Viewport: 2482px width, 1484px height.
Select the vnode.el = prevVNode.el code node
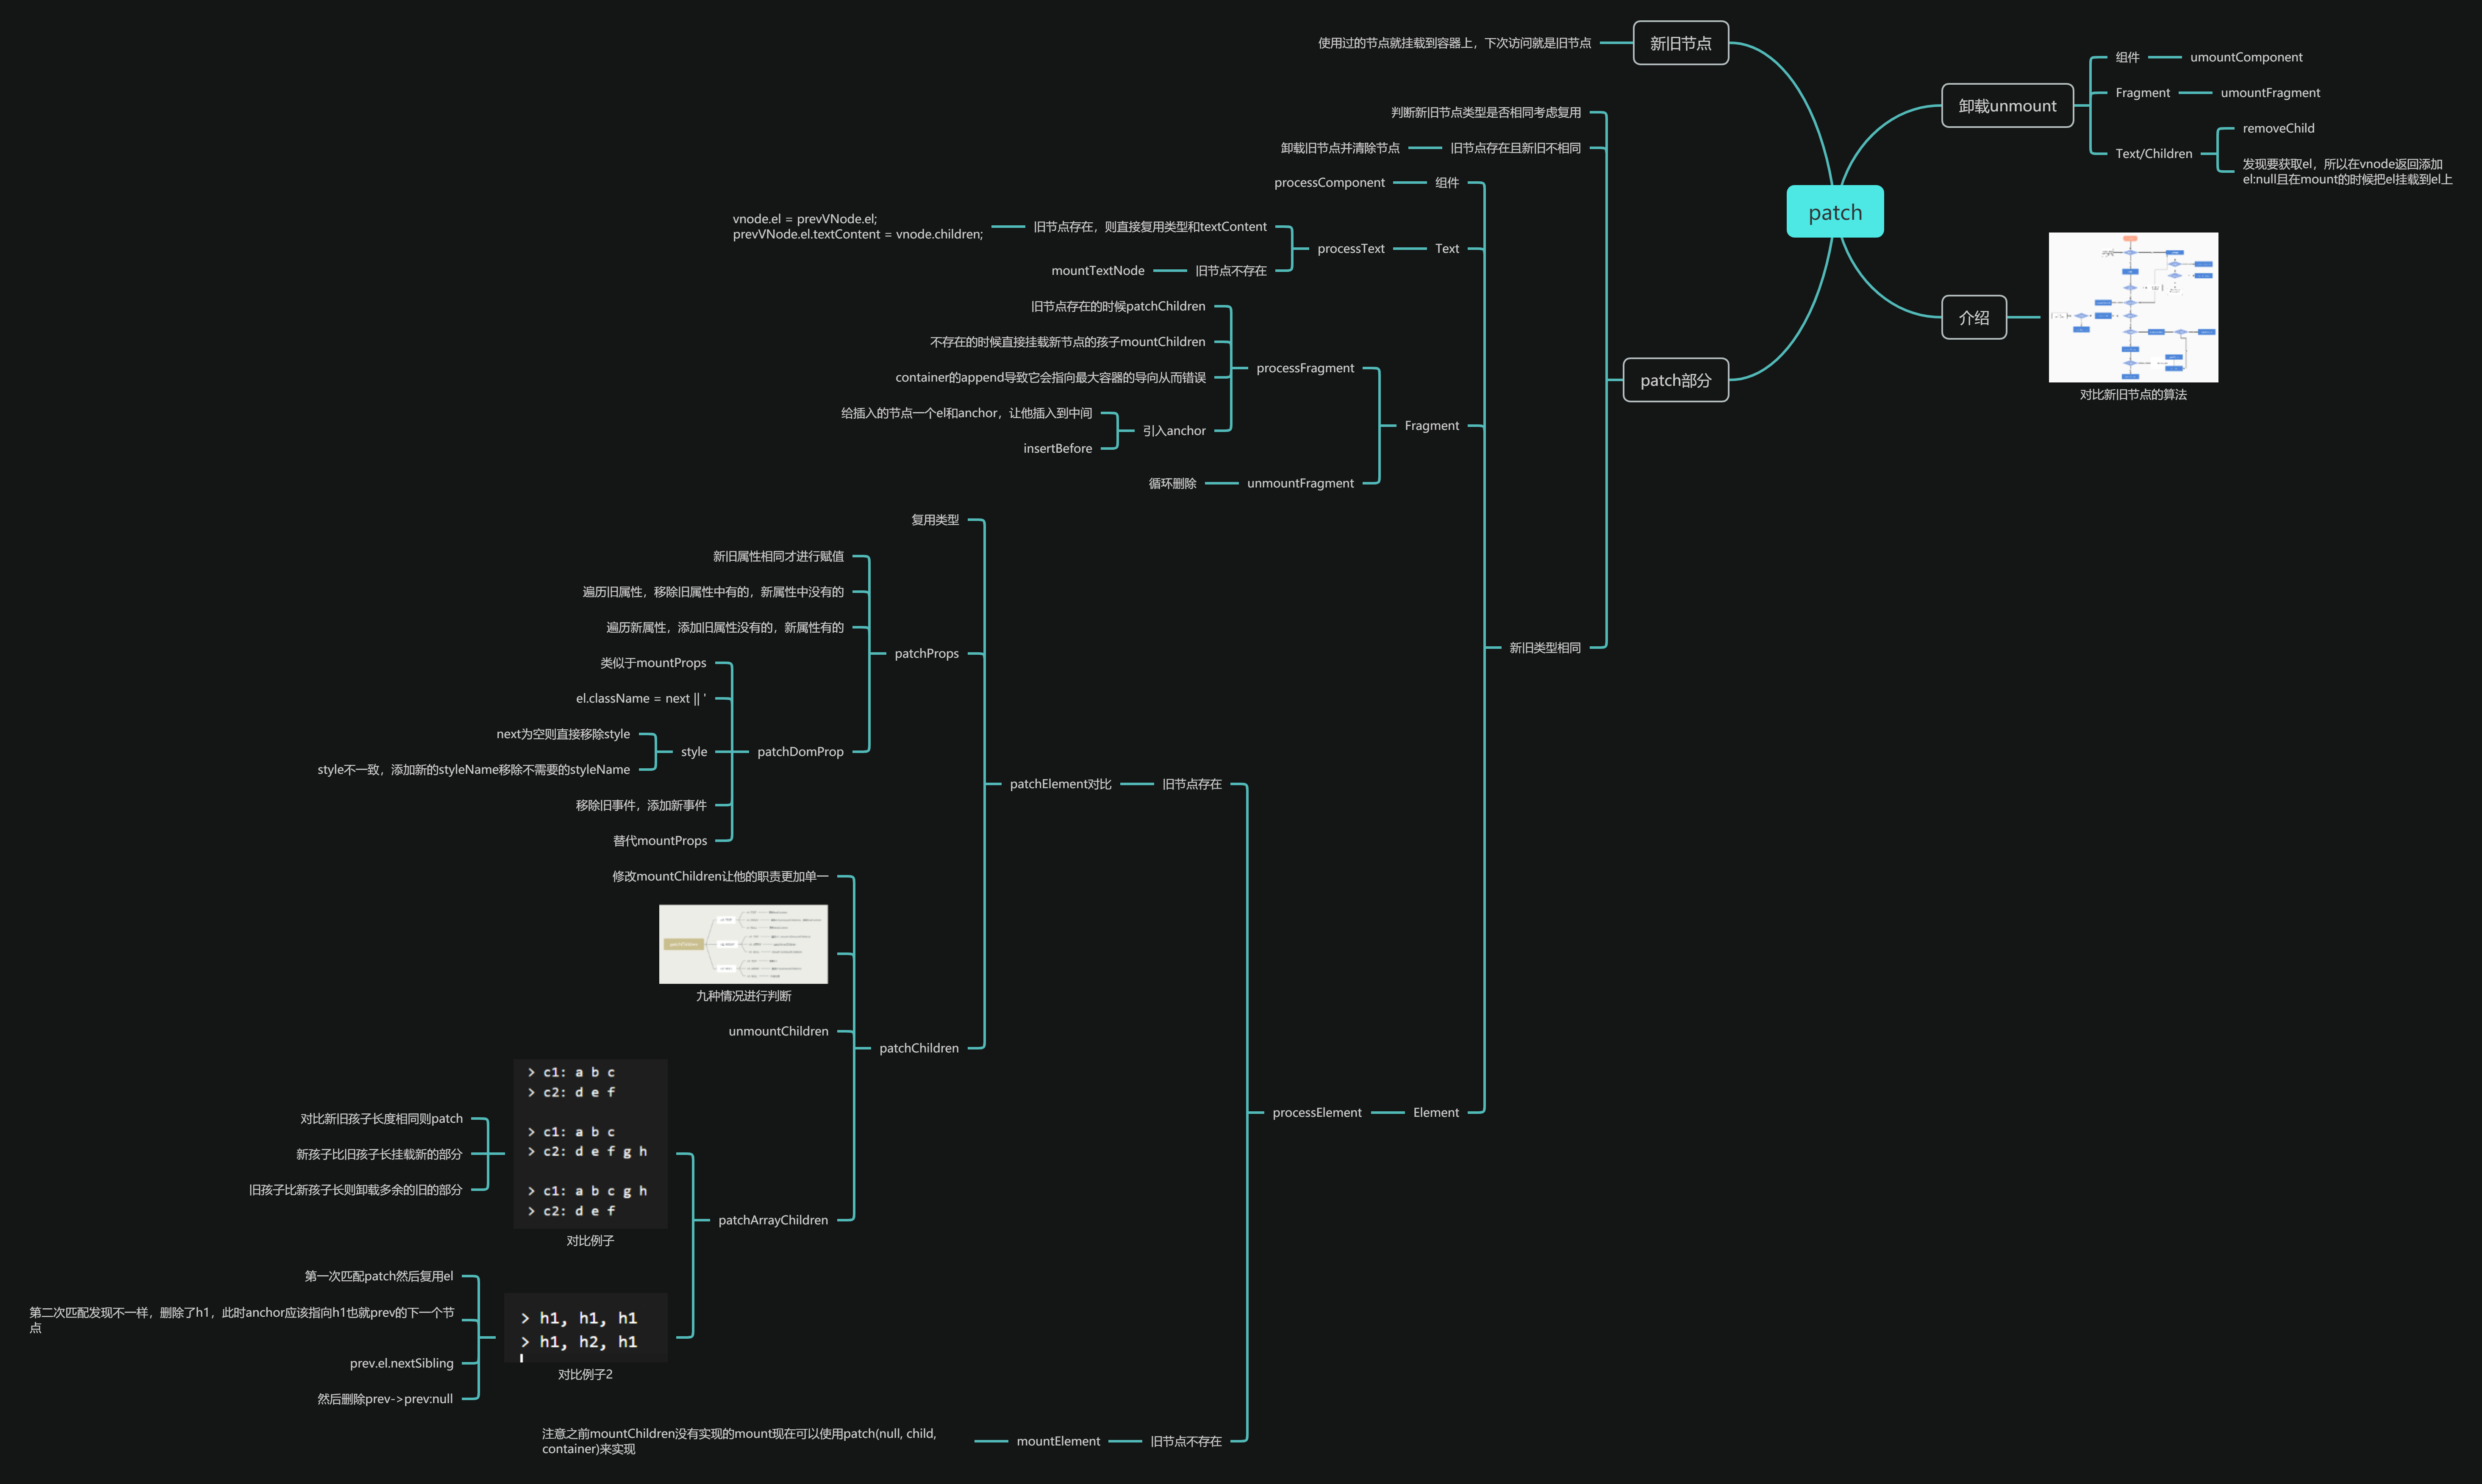point(858,226)
